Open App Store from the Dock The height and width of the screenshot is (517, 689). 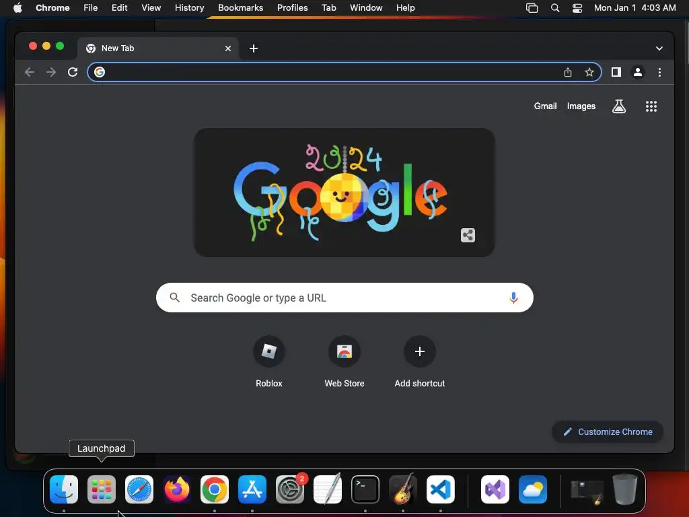pyautogui.click(x=252, y=489)
